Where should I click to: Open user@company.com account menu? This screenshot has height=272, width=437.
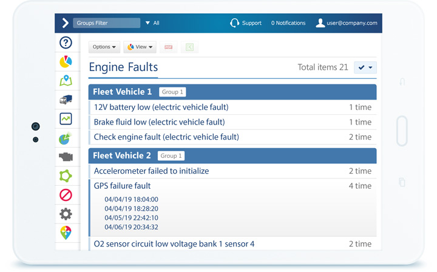(x=347, y=23)
